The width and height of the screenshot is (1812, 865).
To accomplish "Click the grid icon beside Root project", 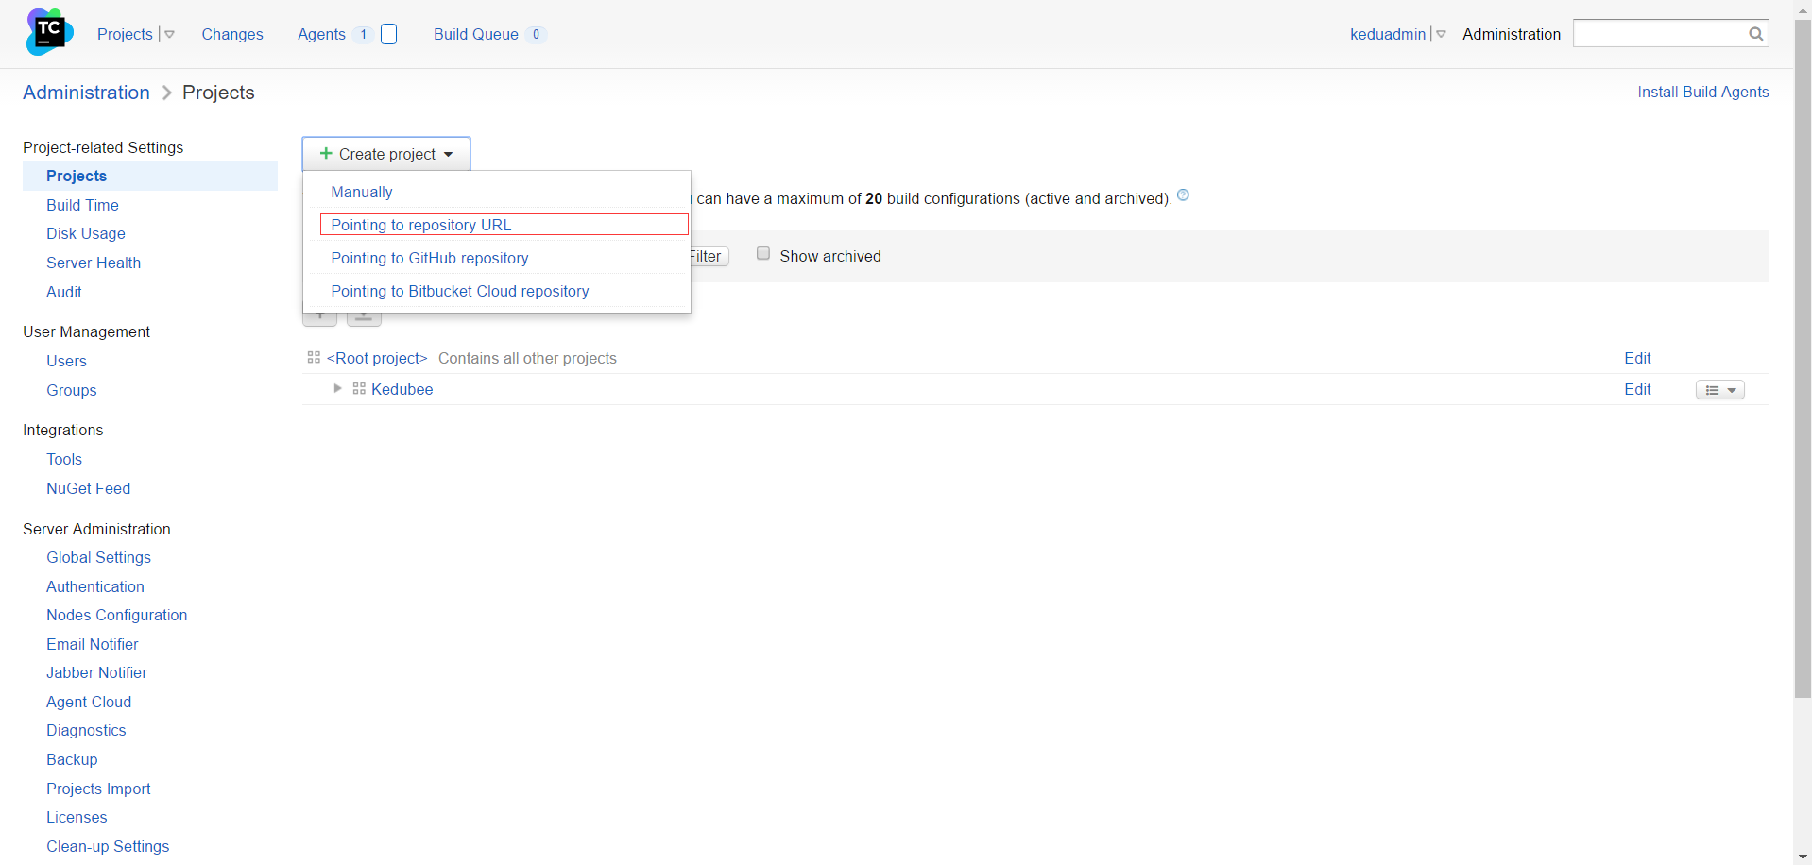I will (312, 357).
